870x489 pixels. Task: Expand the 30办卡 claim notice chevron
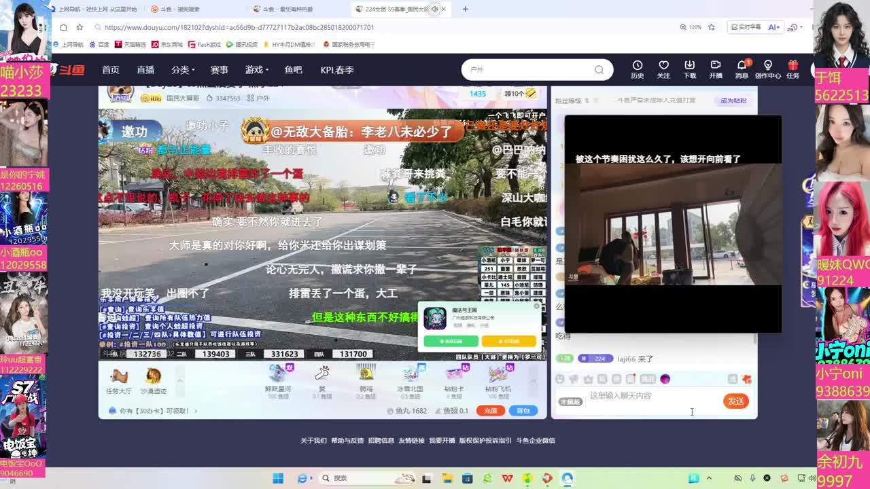tap(196, 411)
